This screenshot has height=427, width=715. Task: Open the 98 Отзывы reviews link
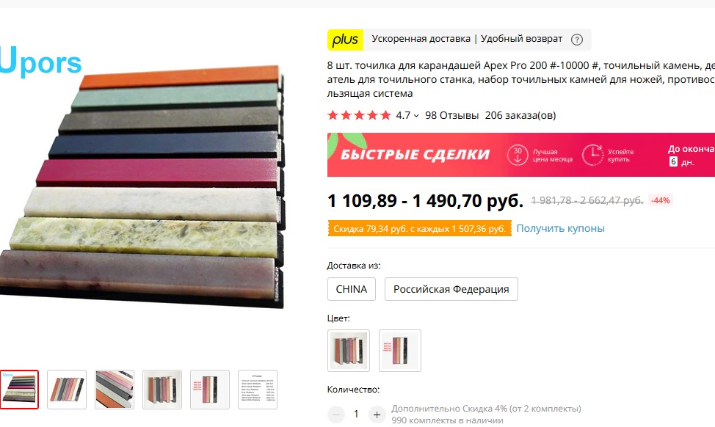[x=452, y=115]
